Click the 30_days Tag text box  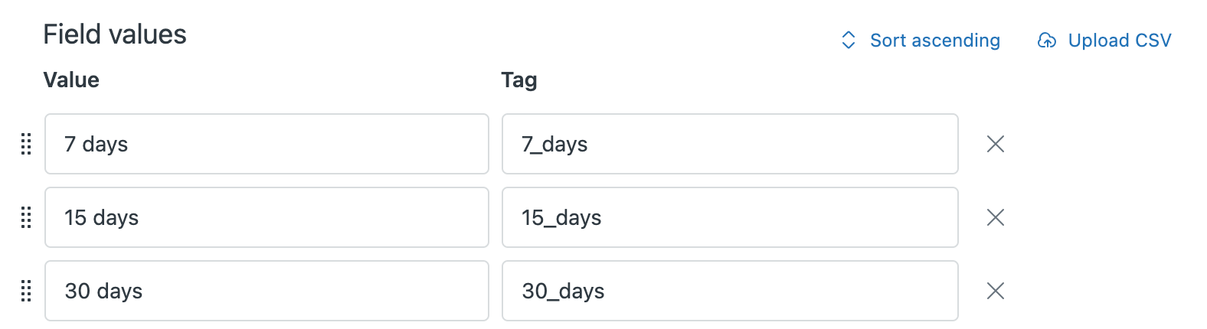click(x=729, y=291)
